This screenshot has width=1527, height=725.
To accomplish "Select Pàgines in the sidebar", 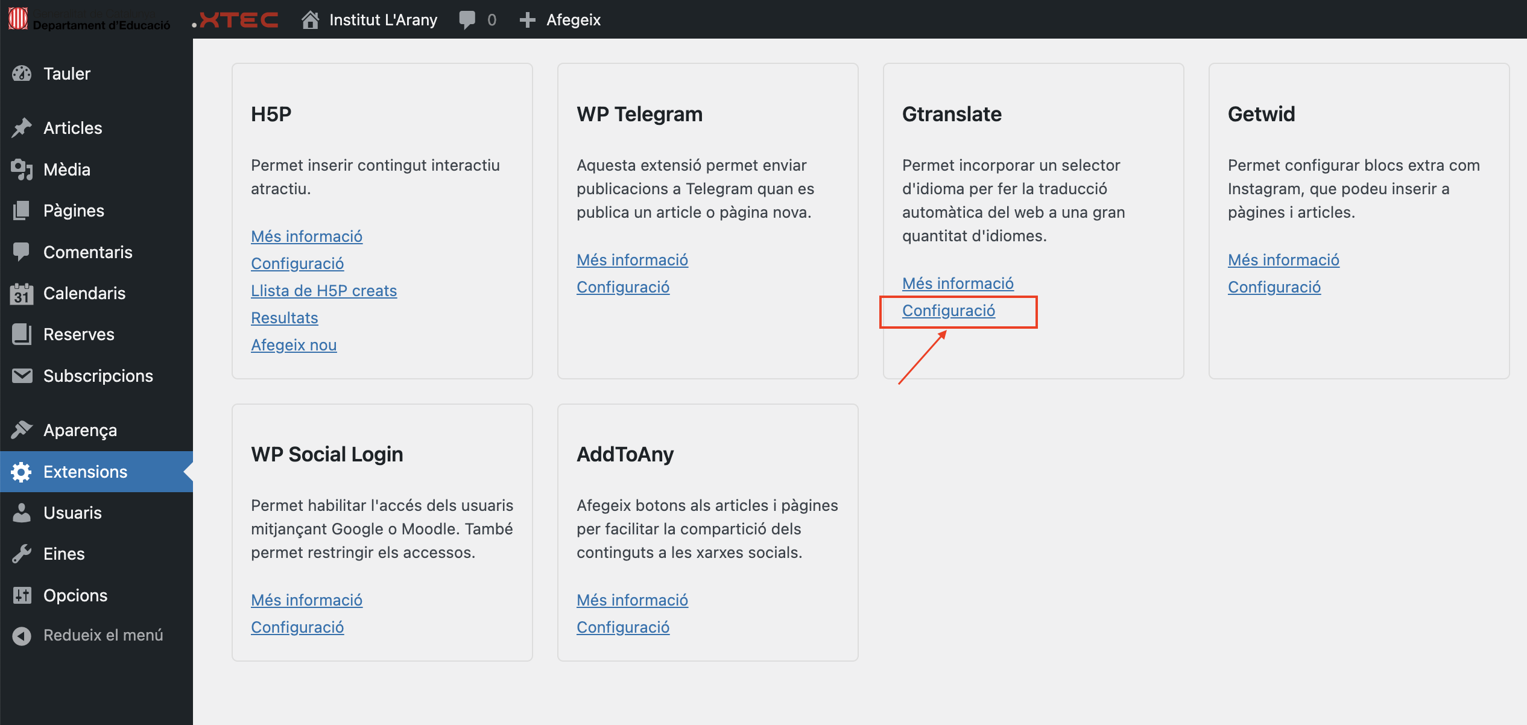I will (x=74, y=211).
